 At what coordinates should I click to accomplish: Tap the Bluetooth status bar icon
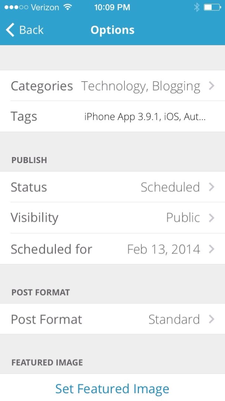click(x=197, y=7)
